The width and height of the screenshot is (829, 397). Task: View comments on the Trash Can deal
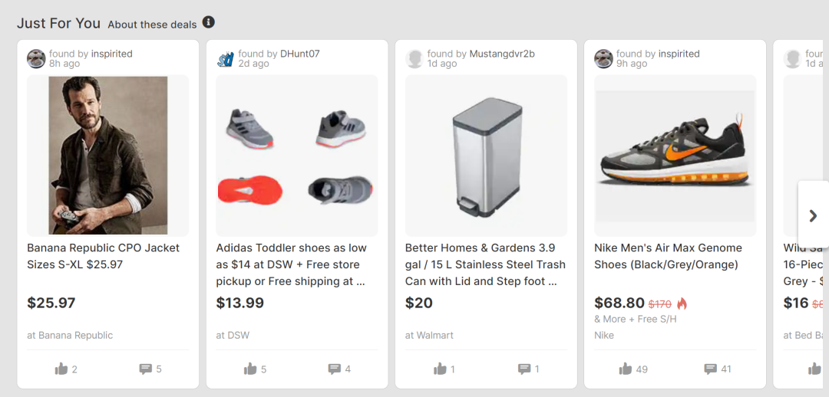[x=524, y=369]
